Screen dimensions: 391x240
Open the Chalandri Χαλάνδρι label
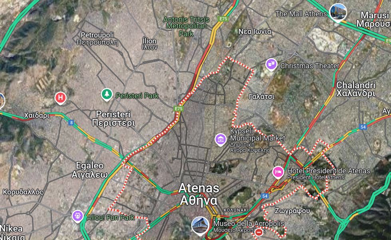point(356,89)
